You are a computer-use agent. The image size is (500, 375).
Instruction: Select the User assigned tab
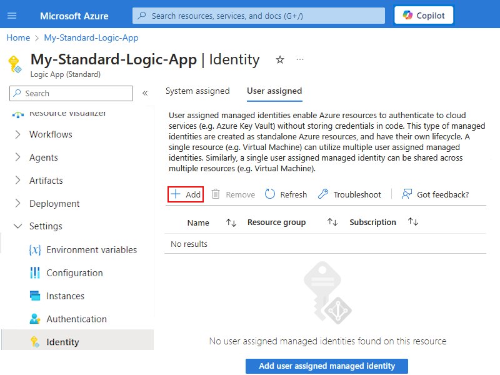click(x=274, y=91)
